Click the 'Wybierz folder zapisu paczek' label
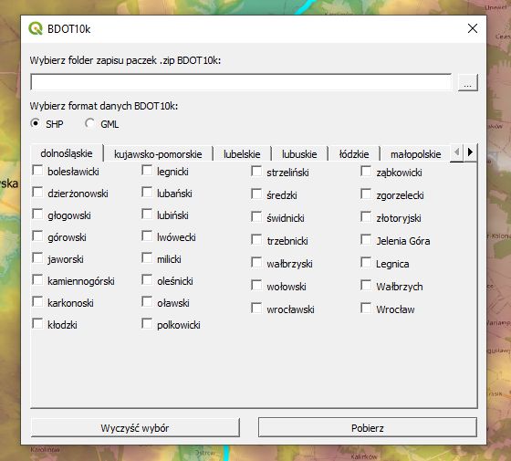This screenshot has height=461, width=511. tap(125, 60)
